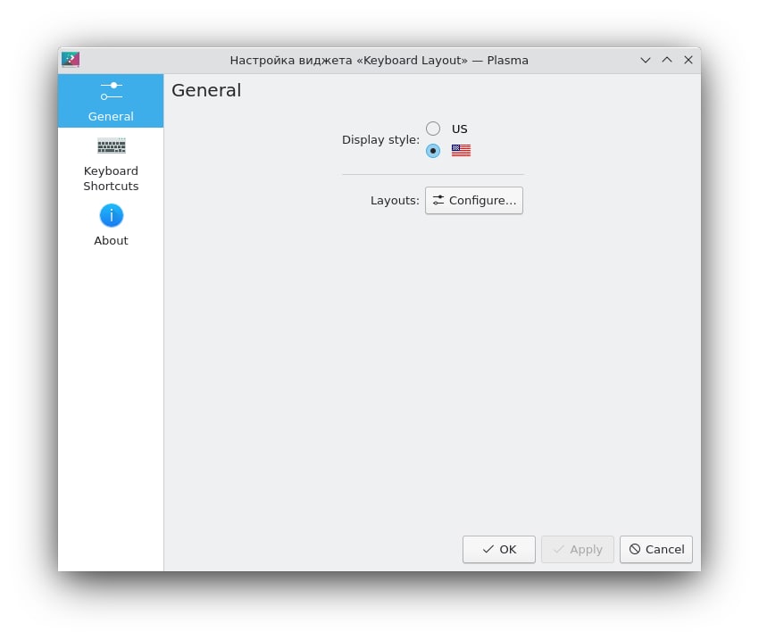Click the window title text
Image resolution: width=759 pixels, height=640 pixels.
tap(379, 61)
